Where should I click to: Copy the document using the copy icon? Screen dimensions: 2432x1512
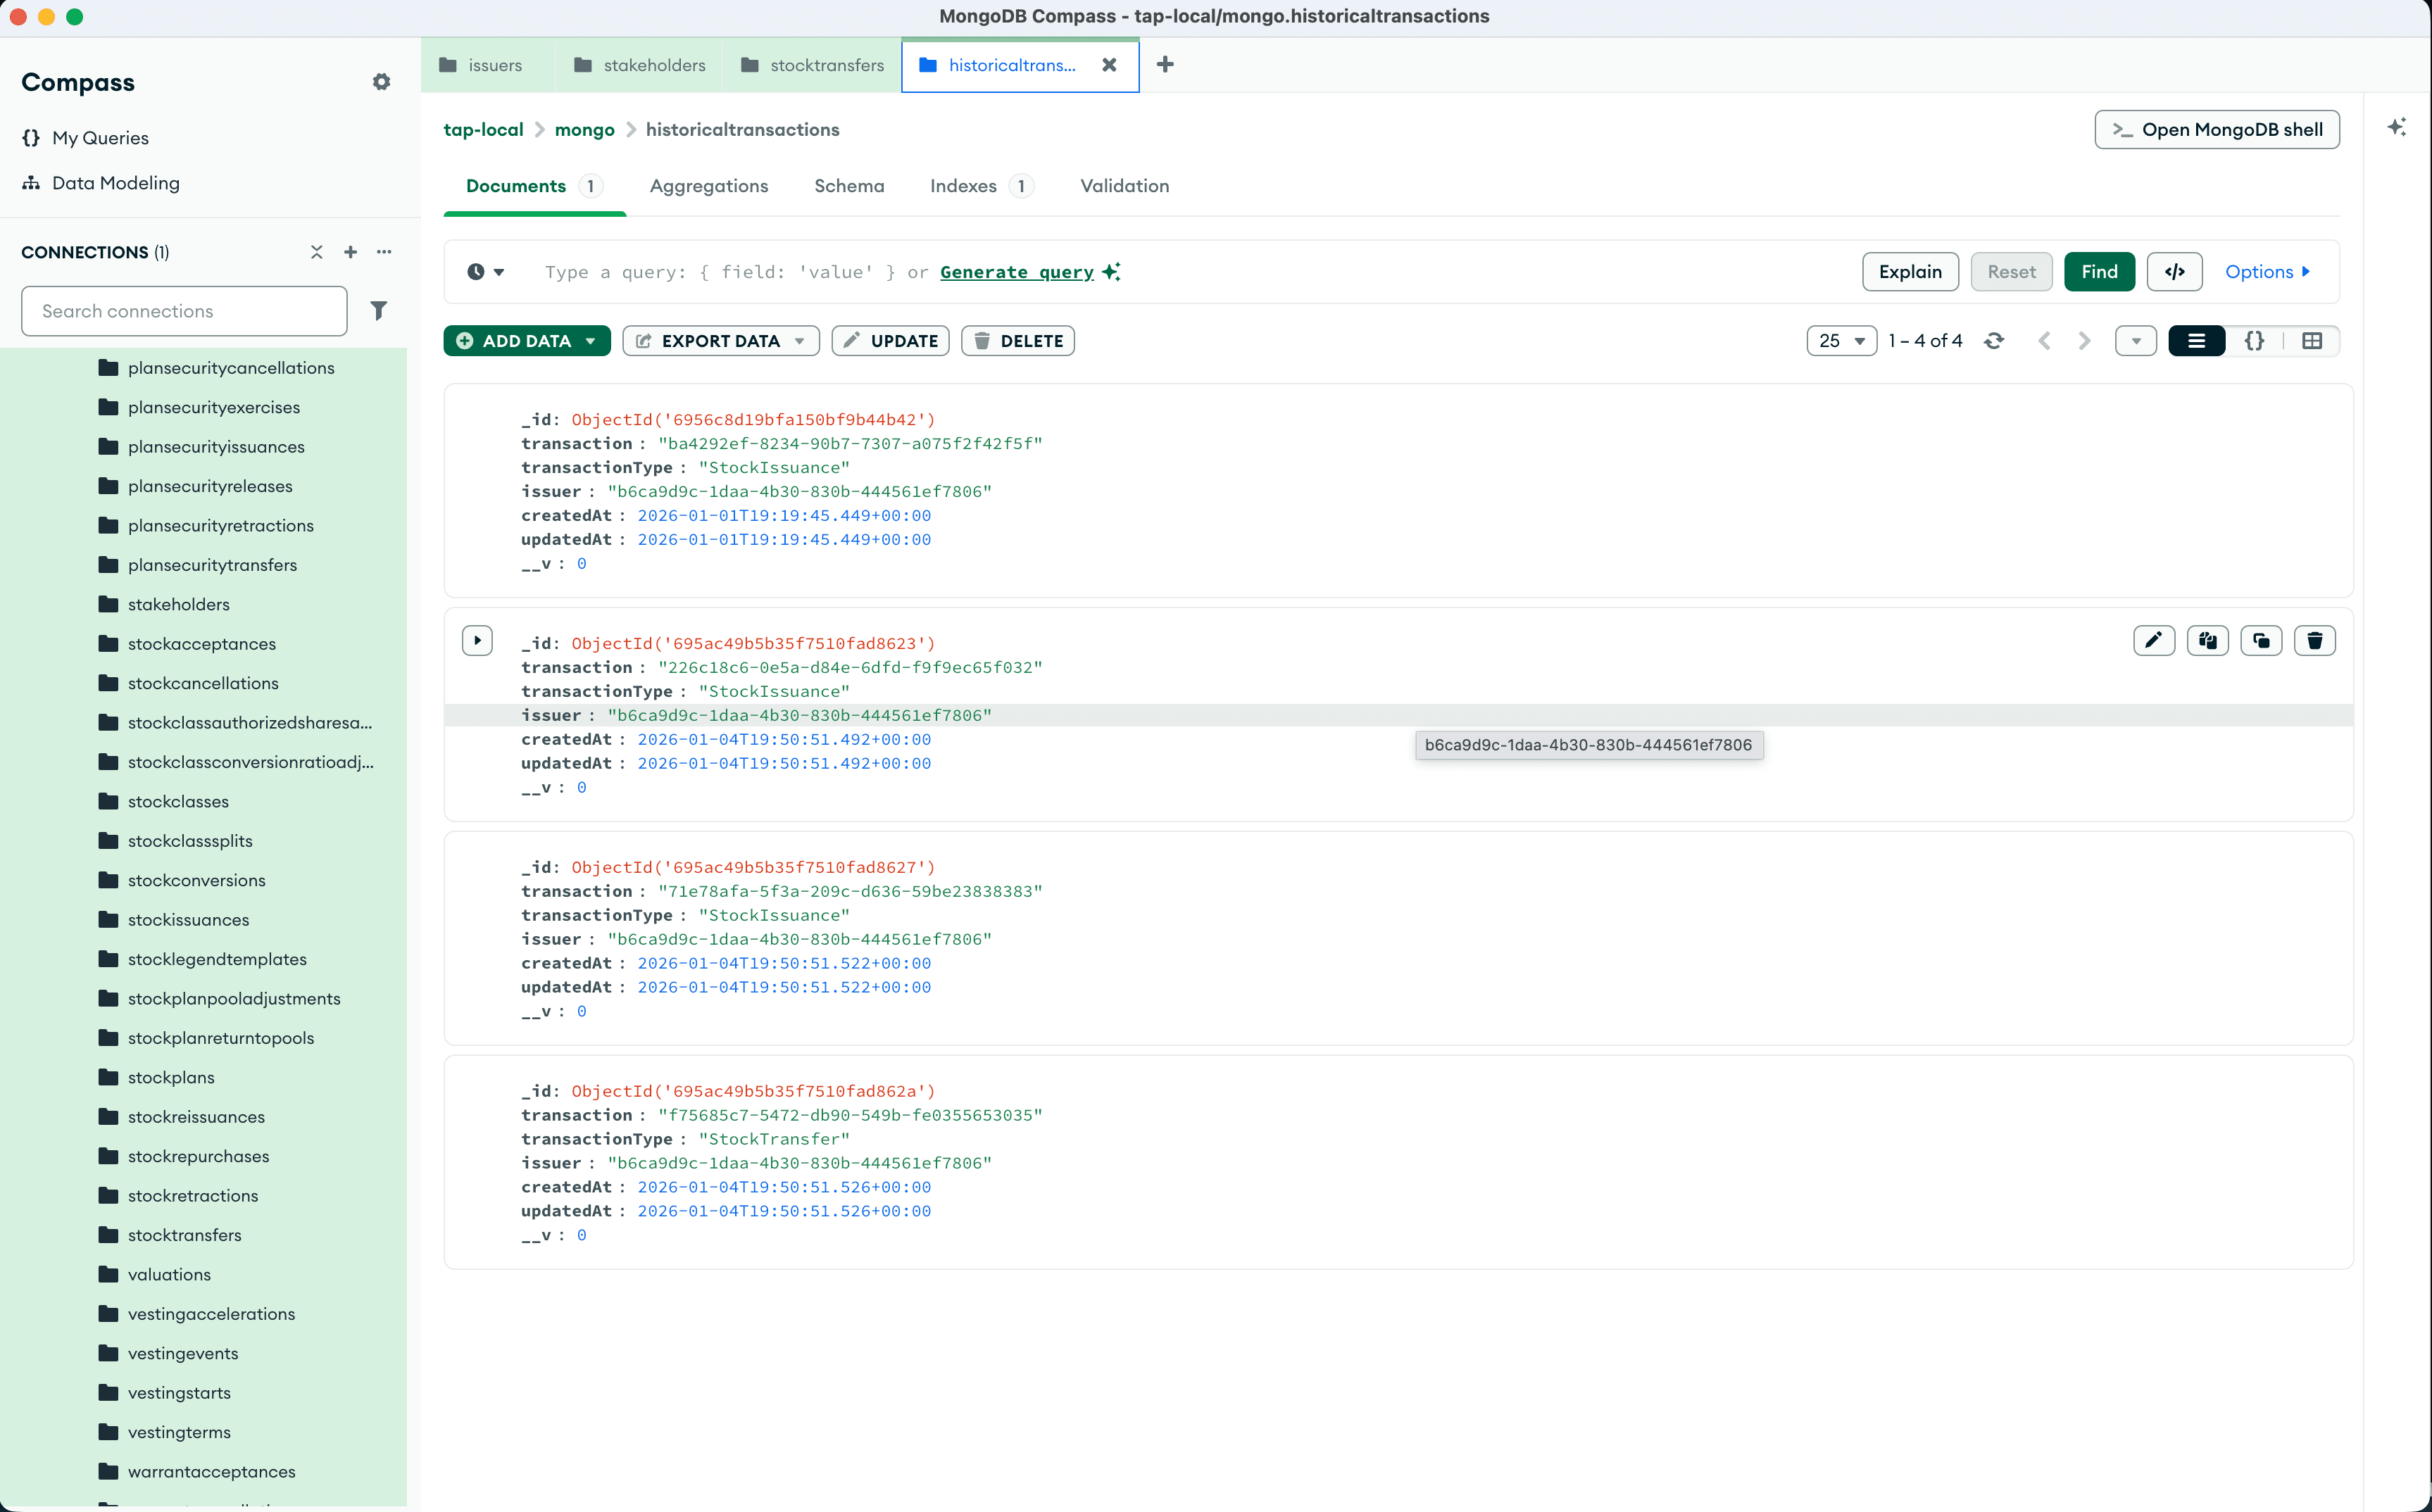pos(2207,640)
